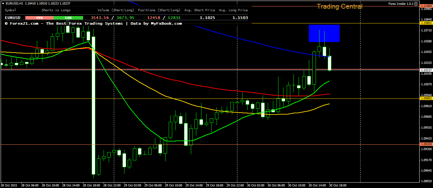Screen dimensions: 433x188
Task: Click the 30 Oct 18:00 time axis label
Action: pos(337,185)
